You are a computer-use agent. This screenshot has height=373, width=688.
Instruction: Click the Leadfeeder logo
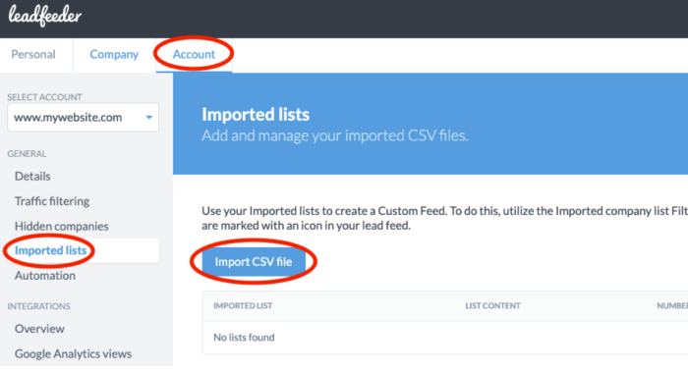tap(45, 16)
